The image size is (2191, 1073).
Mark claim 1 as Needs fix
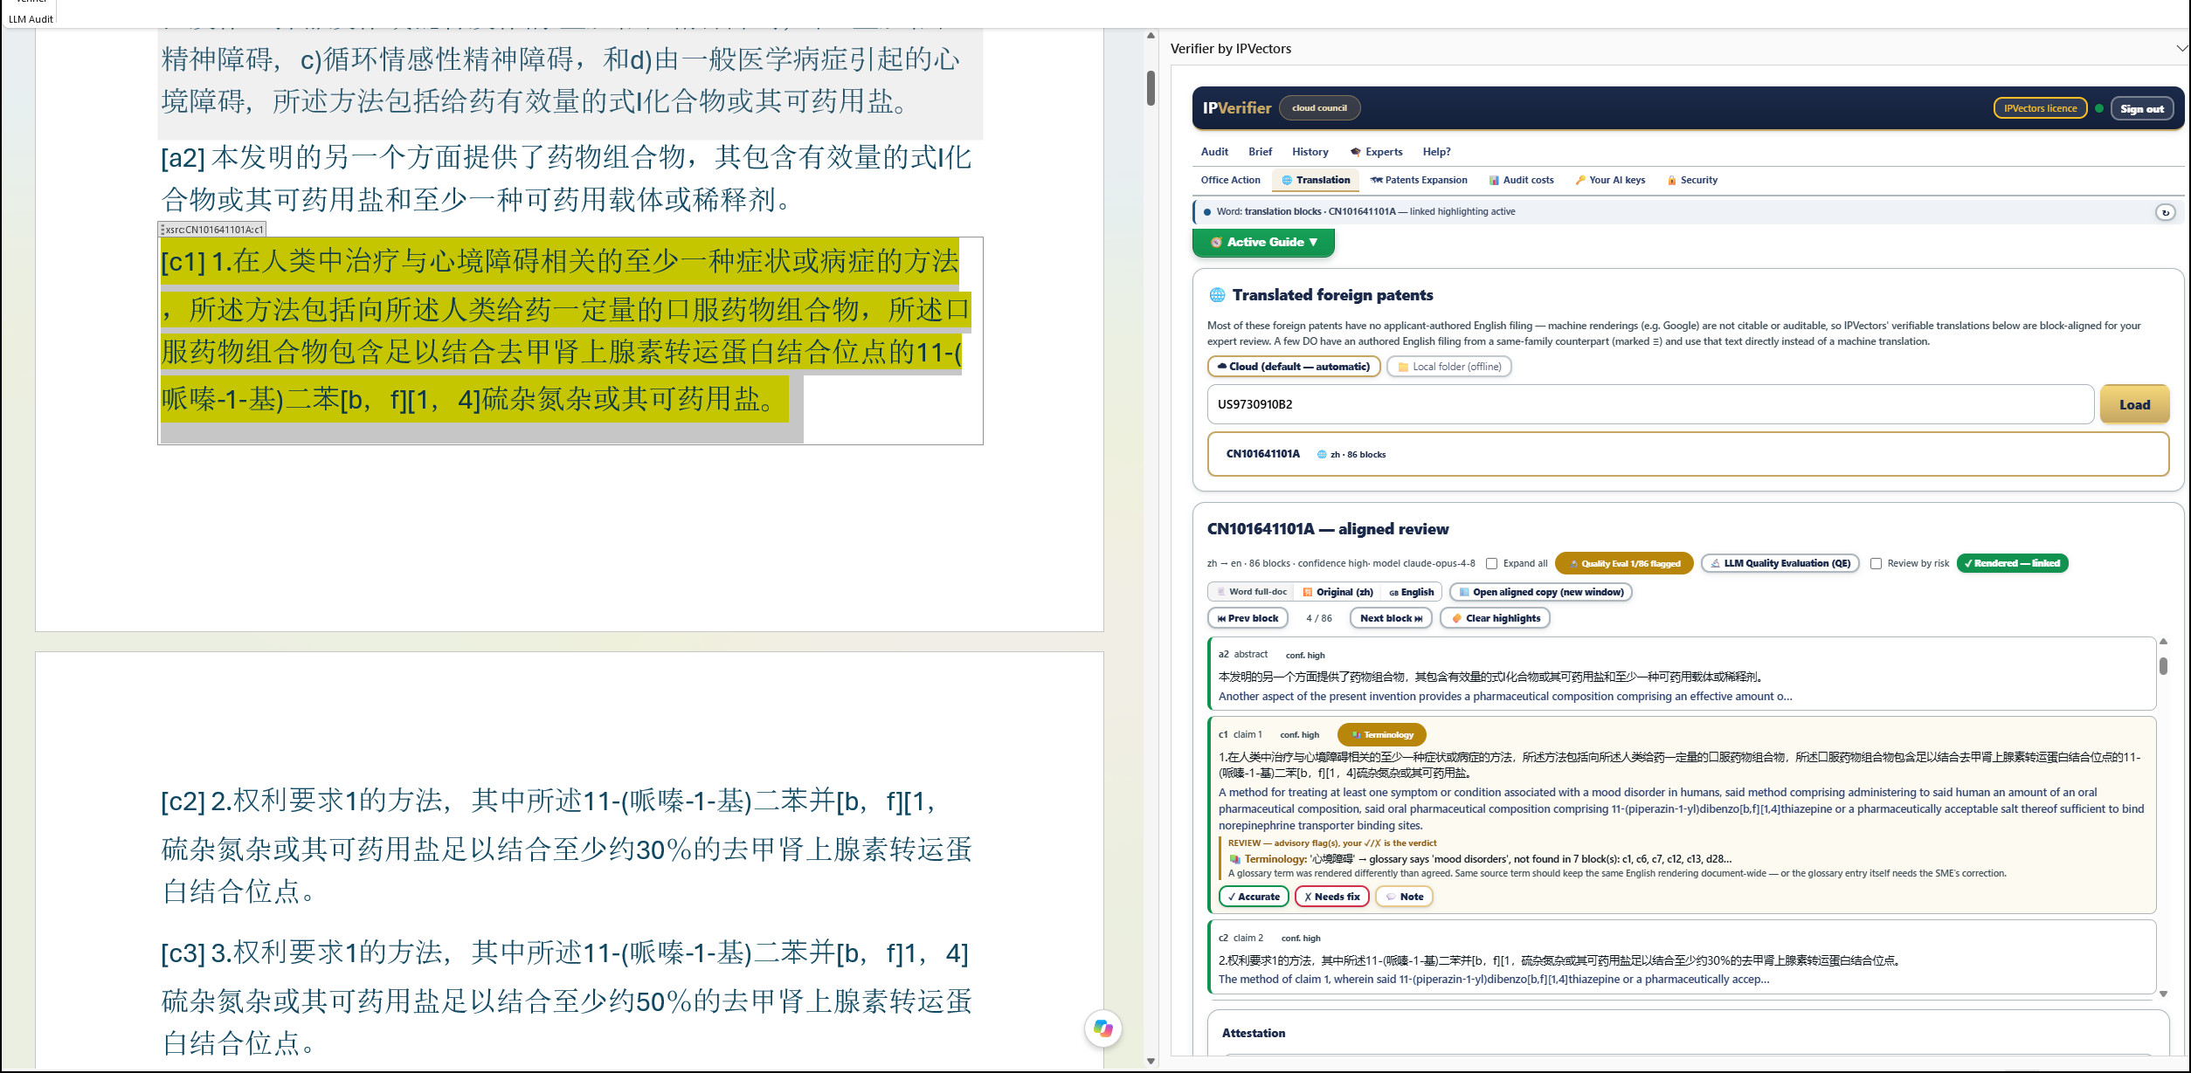(1331, 897)
